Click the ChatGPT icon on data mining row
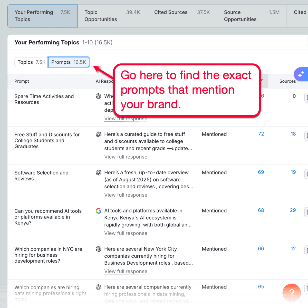 pos(99,287)
